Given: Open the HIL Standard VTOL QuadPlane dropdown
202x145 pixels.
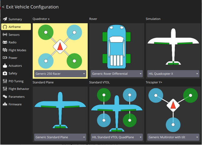Looking at the screenshot, I should [x=117, y=137].
